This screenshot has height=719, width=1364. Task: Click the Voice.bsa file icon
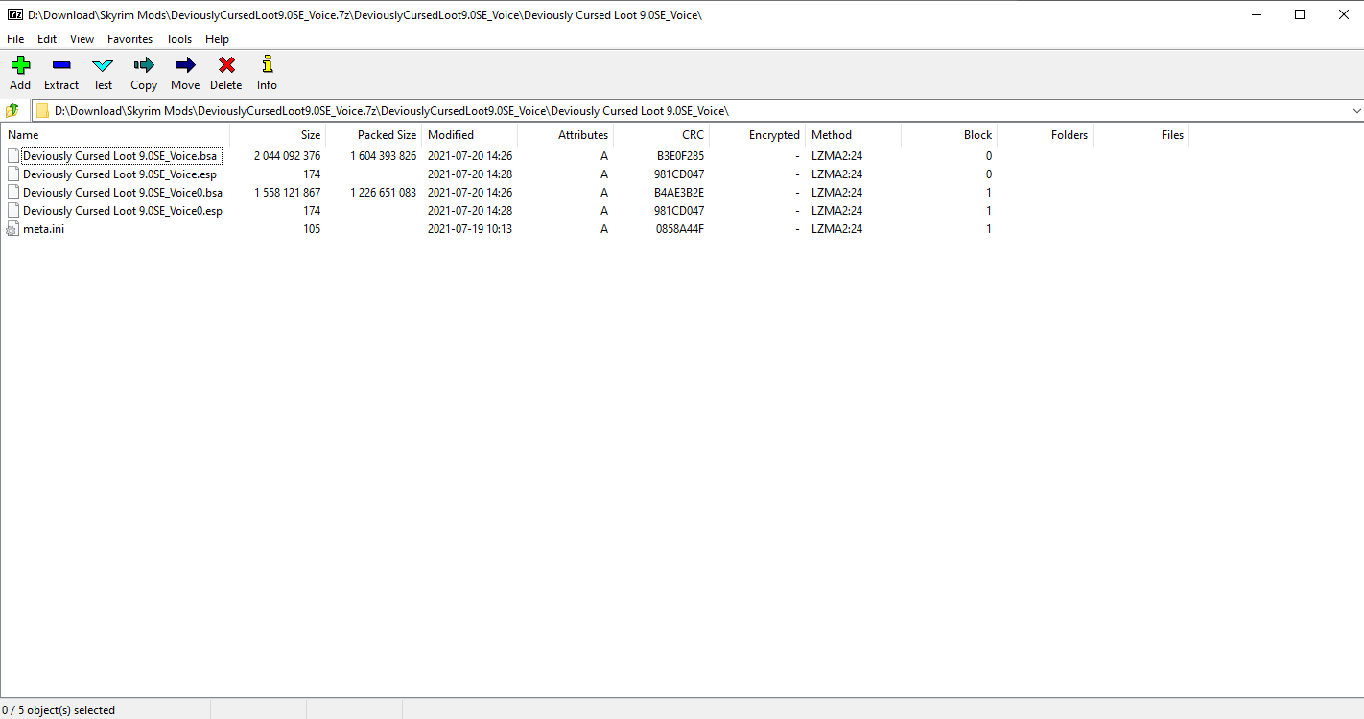[x=12, y=156]
